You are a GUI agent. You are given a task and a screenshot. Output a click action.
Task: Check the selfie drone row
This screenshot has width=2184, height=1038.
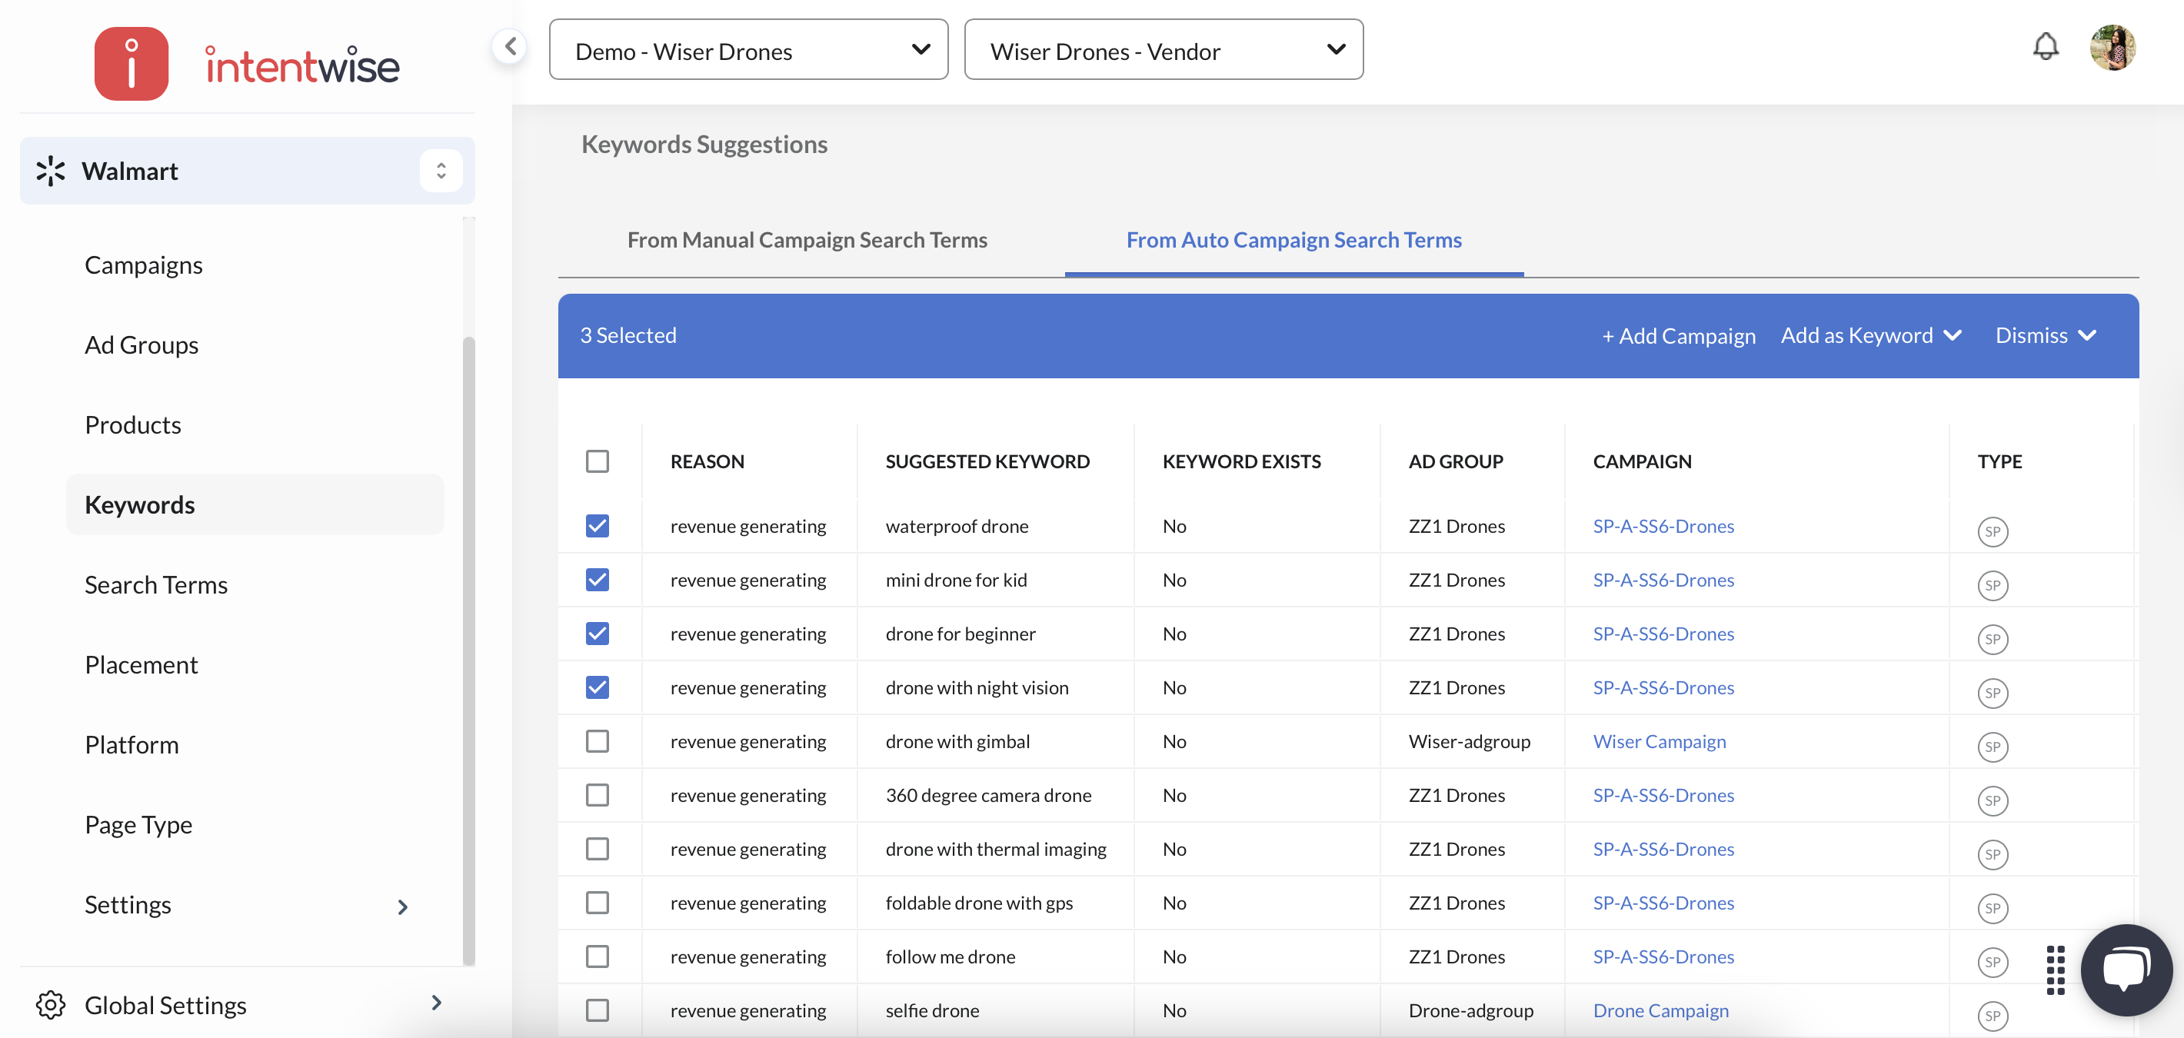coord(597,1010)
